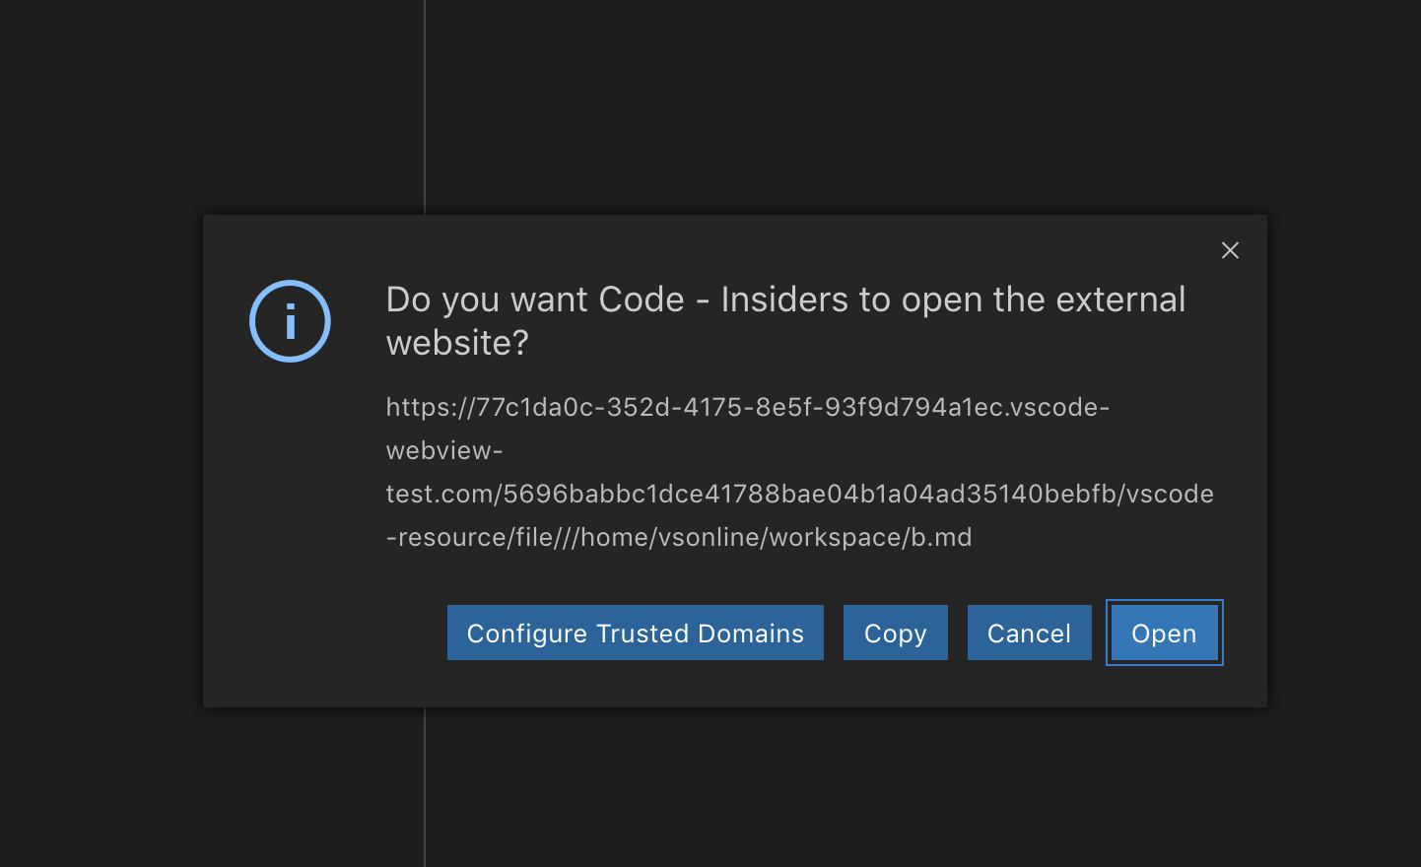Click the highlighted Open default action
This screenshot has width=1421, height=867.
(1164, 633)
